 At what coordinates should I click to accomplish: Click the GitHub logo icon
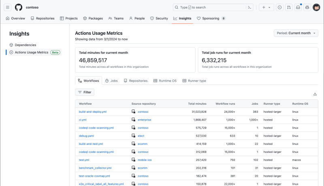[x=19, y=7]
